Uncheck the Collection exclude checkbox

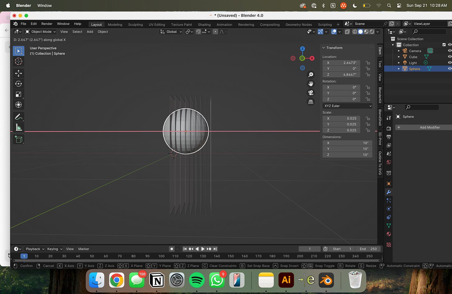pos(444,45)
